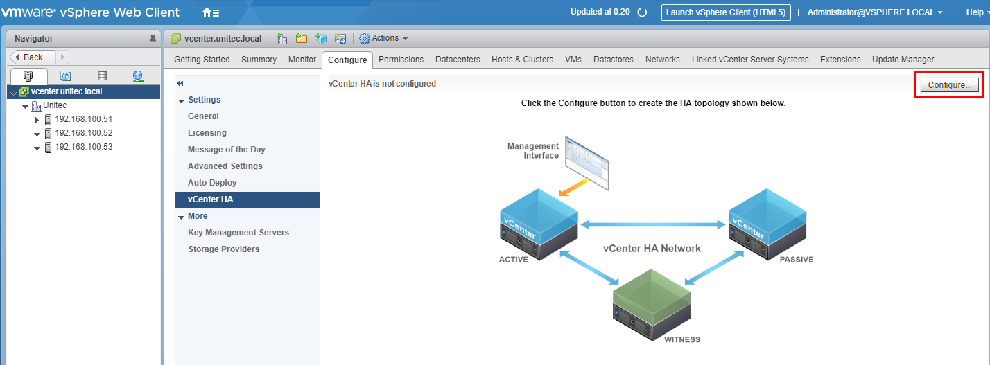Collapse host 192.168.100.53 node
Image resolution: width=990 pixels, height=365 pixels.
pyautogui.click(x=37, y=148)
